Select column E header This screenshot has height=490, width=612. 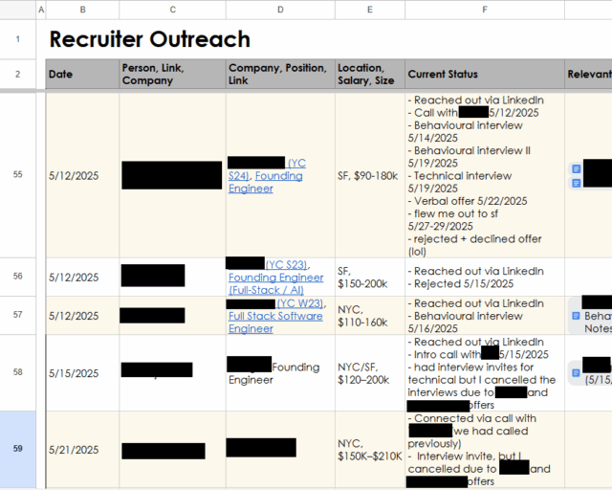(x=369, y=9)
